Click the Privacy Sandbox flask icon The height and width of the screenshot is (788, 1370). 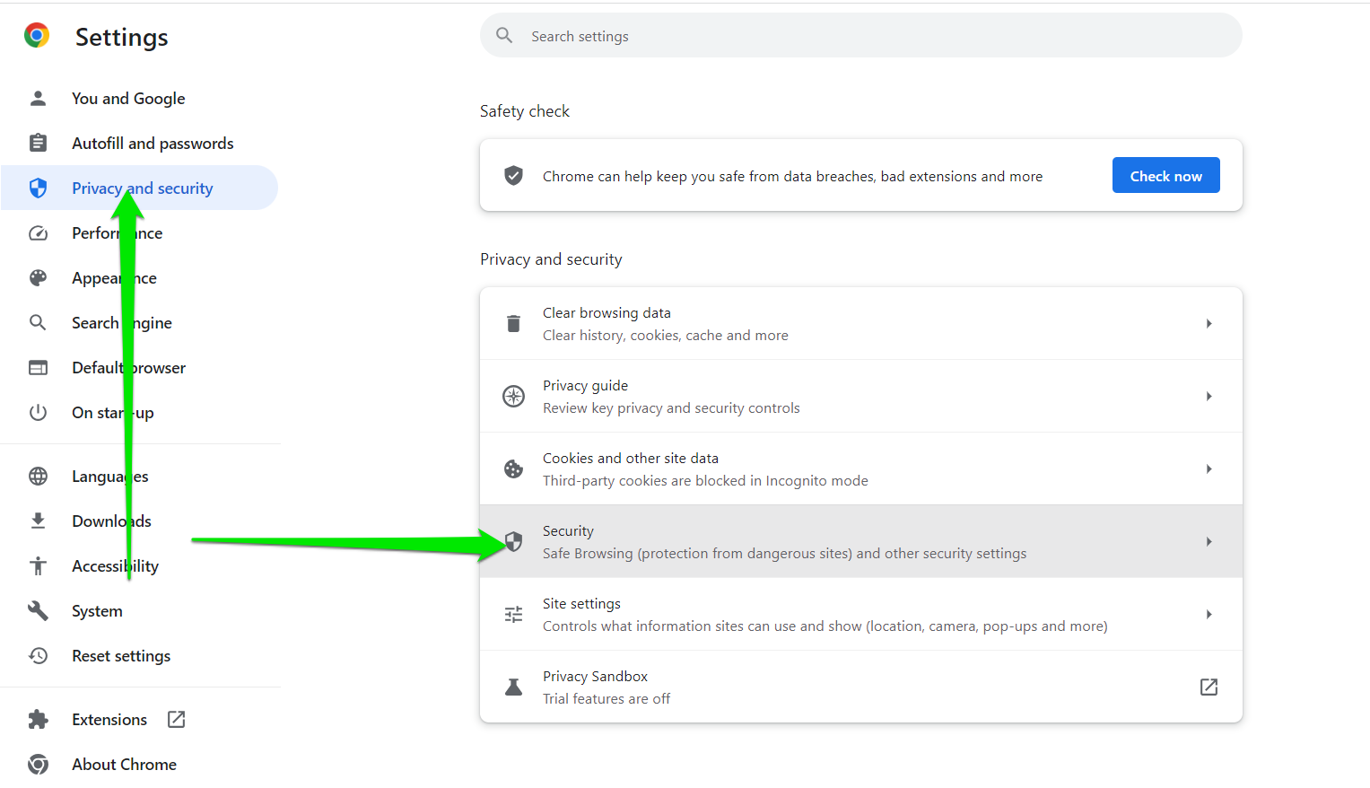pyautogui.click(x=513, y=687)
